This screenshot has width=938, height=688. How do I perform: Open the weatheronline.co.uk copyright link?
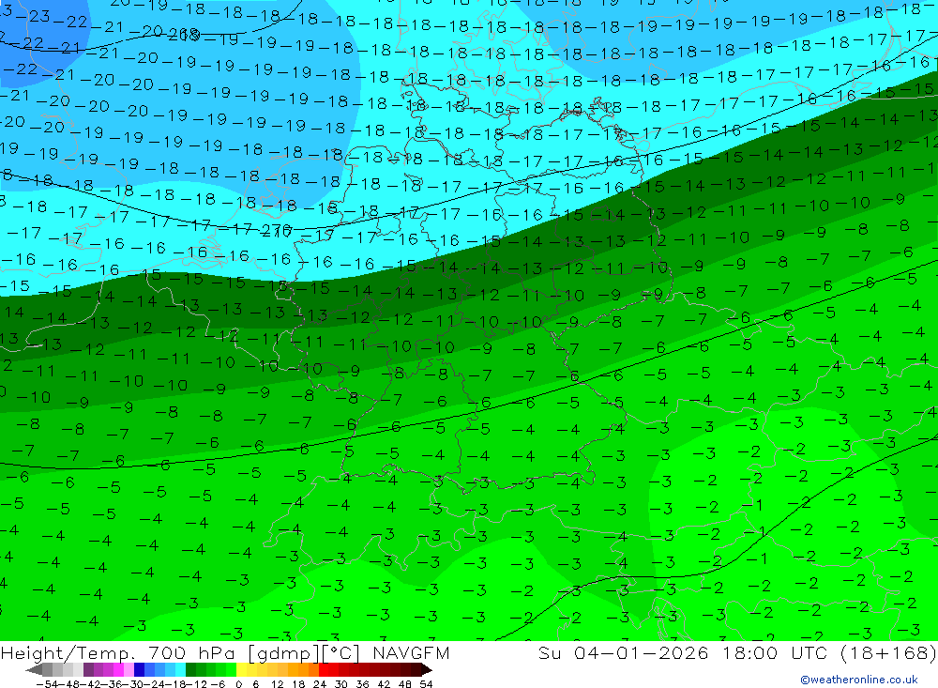tap(859, 679)
